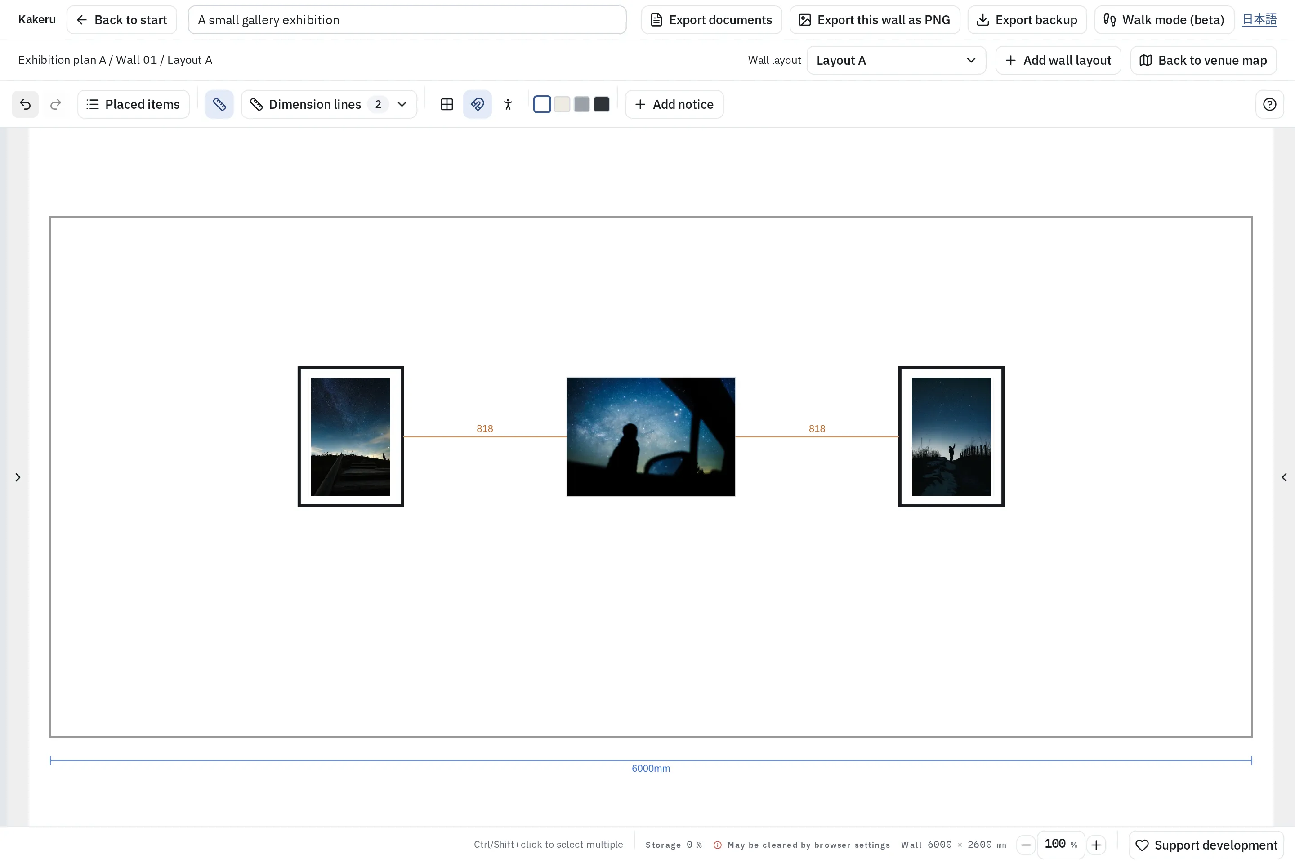Select the dark charcoal wall color swatch
The width and height of the screenshot is (1295, 863).
pyautogui.click(x=602, y=104)
